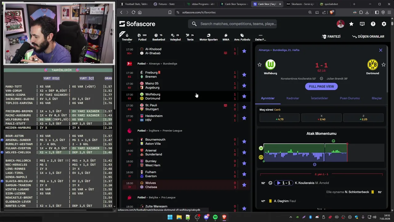Viewport: 394px width, 222px height.
Task: Select the MMA category
Action: 226,37
